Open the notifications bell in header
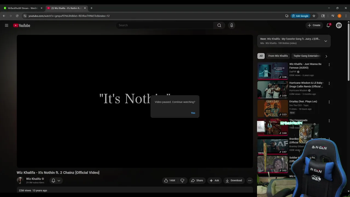Image resolution: width=350 pixels, height=197 pixels. (328, 25)
